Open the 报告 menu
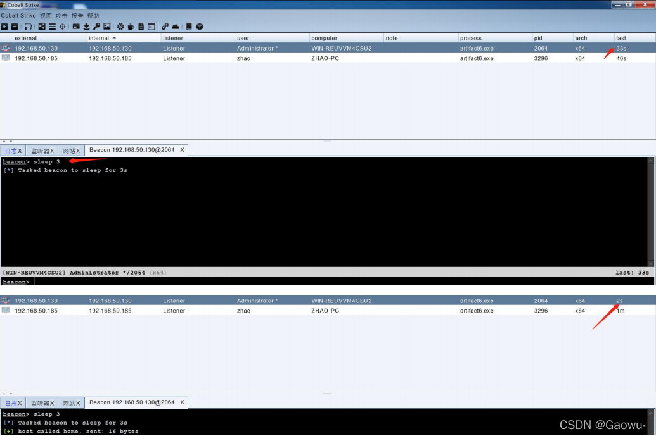The width and height of the screenshot is (656, 436). [77, 15]
